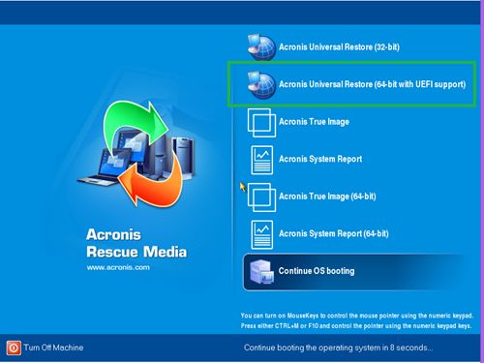Click the Acronis System Report chart icon
The width and height of the screenshot is (484, 363).
coord(262,160)
